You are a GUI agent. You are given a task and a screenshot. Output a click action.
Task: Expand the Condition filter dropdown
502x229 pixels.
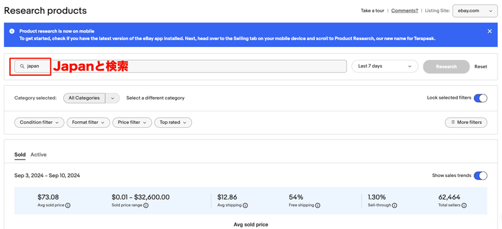pos(39,123)
